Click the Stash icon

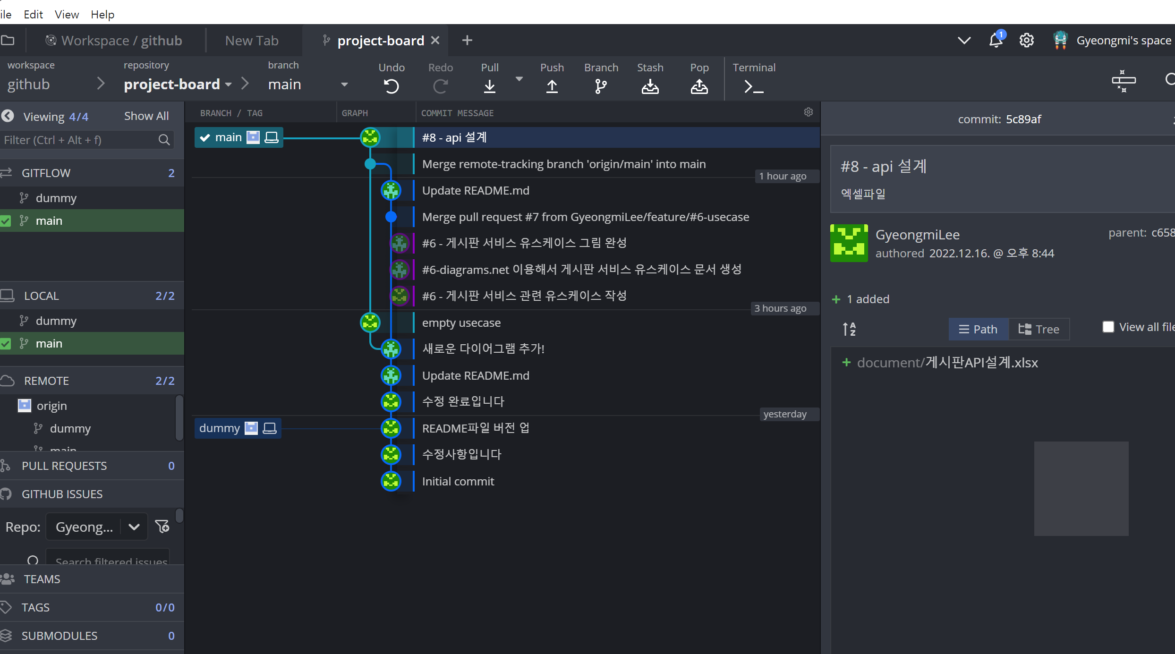coord(650,86)
